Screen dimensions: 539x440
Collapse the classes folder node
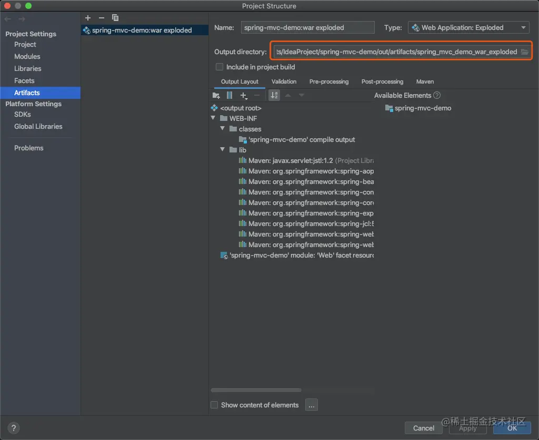coord(223,129)
